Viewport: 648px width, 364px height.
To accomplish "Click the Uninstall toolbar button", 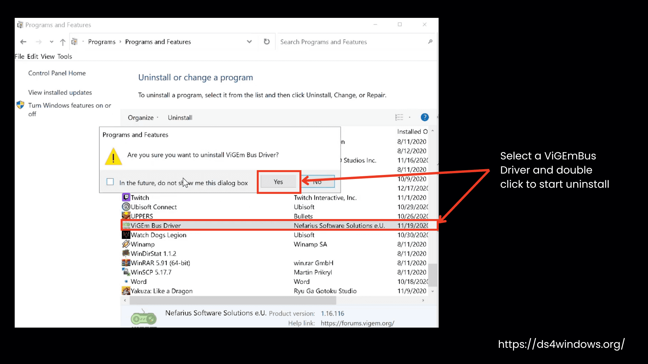I will click(x=180, y=118).
